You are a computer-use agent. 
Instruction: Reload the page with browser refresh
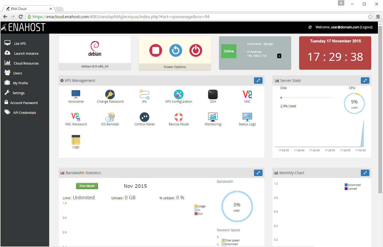pyautogui.click(x=21, y=17)
